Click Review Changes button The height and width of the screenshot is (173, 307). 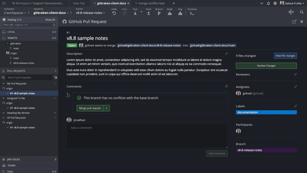pyautogui.click(x=266, y=66)
